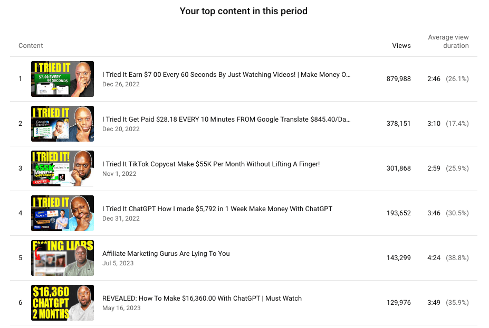Select 'Your top content in this period' heading

tap(244, 11)
